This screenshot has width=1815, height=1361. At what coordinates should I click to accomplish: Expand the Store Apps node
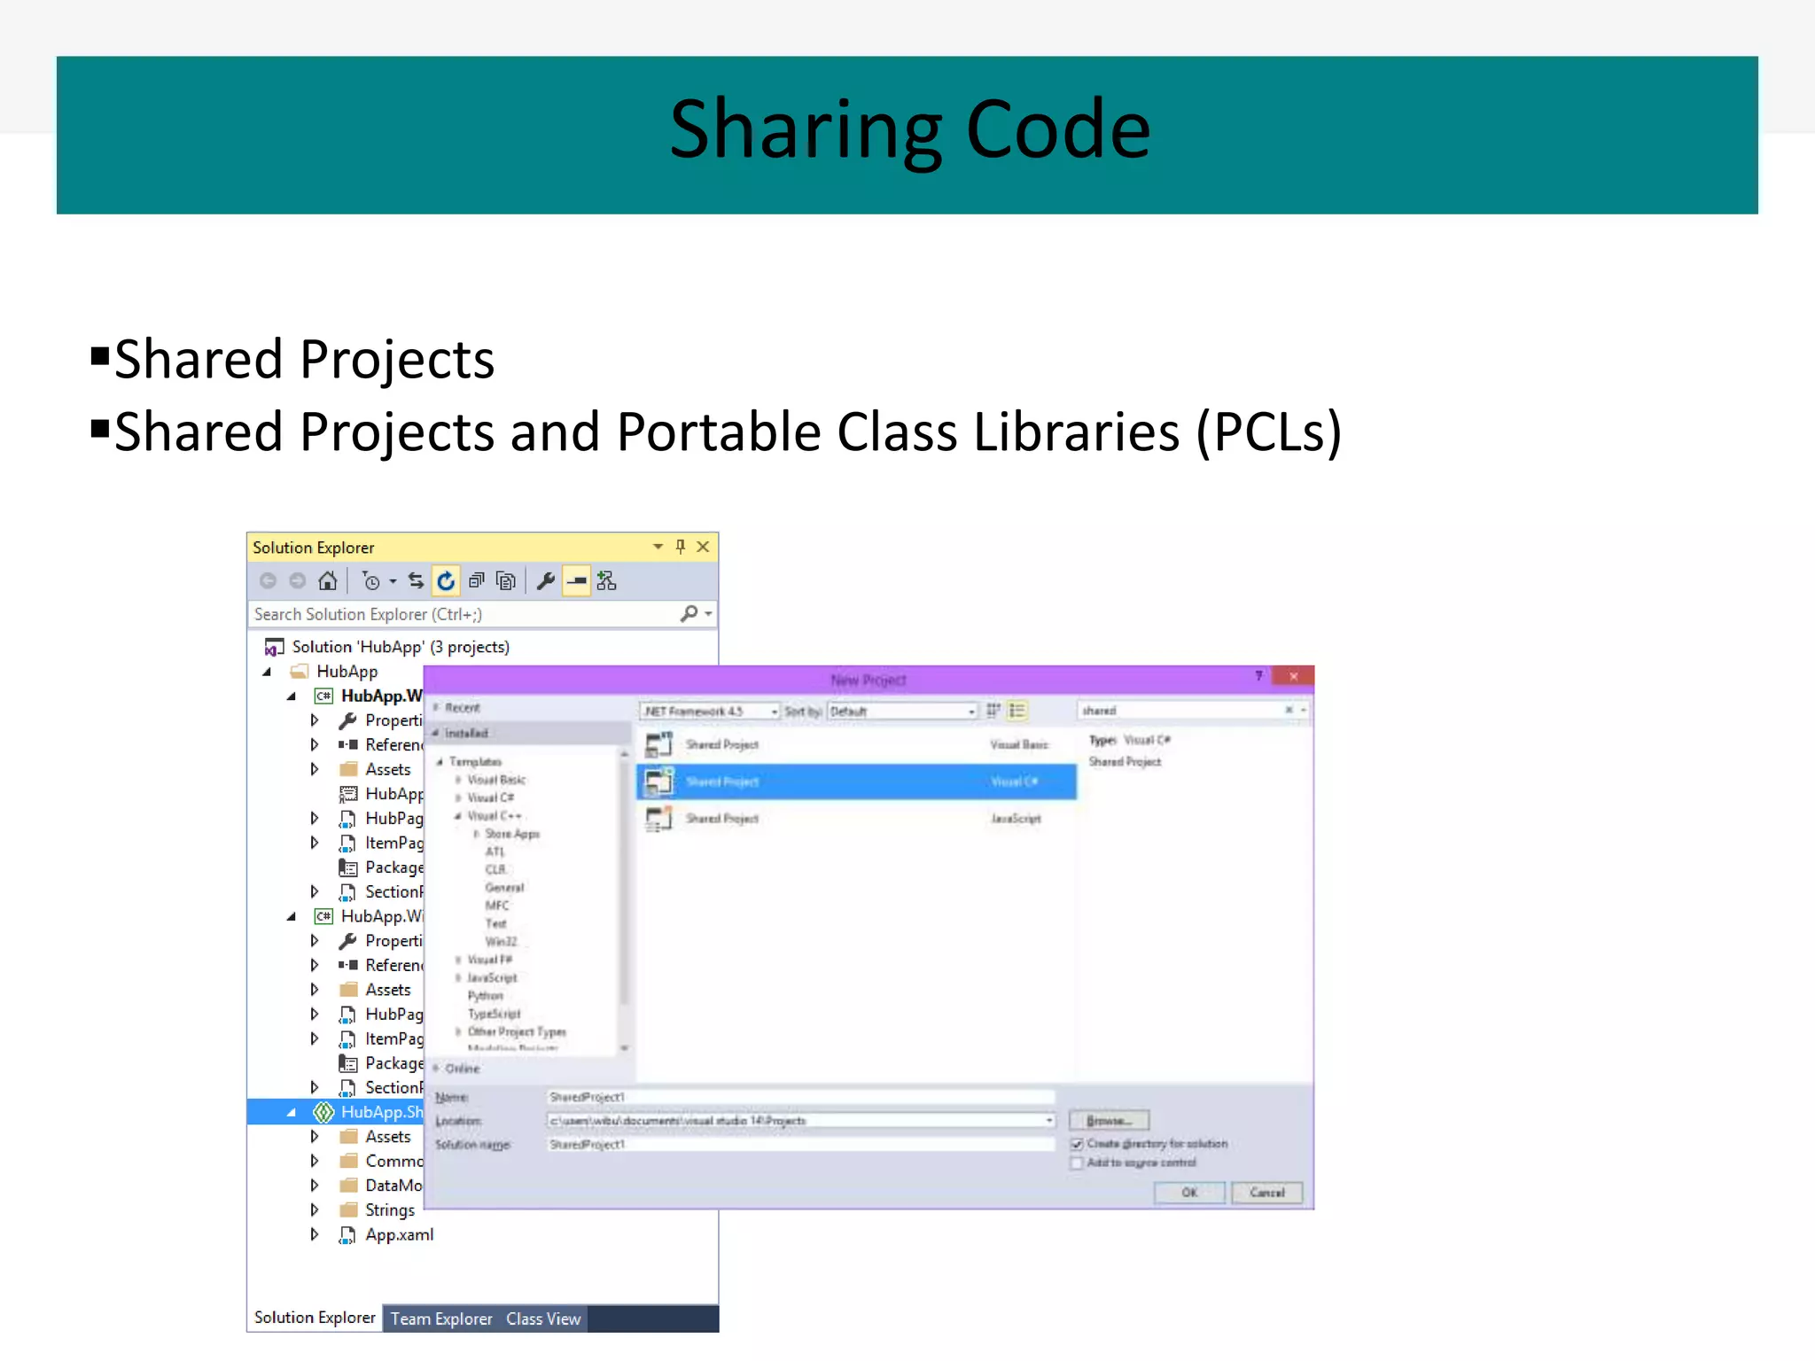click(476, 834)
